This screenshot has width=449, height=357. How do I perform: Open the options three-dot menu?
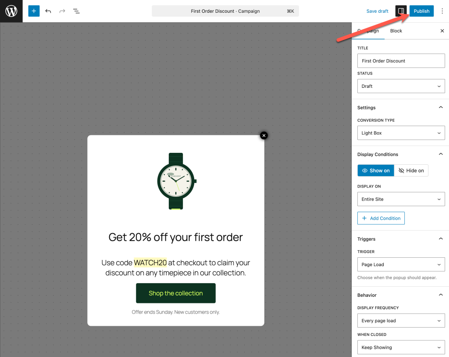pyautogui.click(x=442, y=11)
